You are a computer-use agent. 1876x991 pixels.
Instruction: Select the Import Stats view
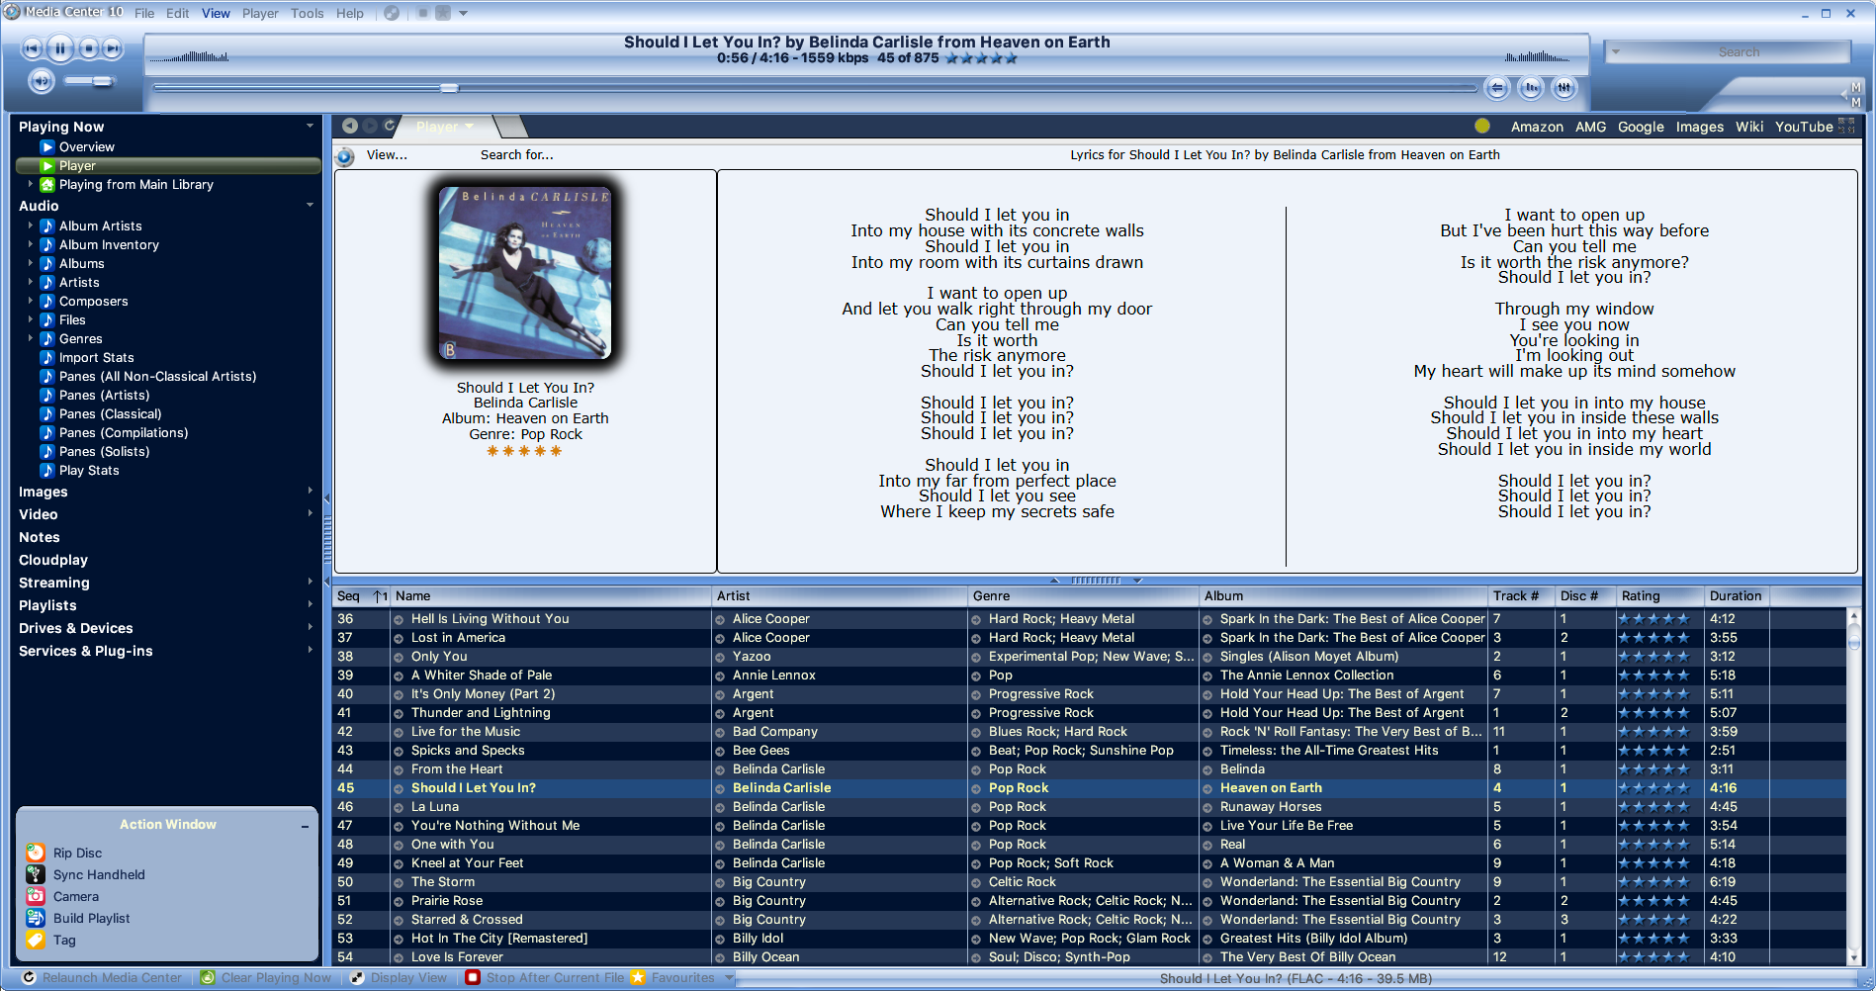[x=96, y=357]
